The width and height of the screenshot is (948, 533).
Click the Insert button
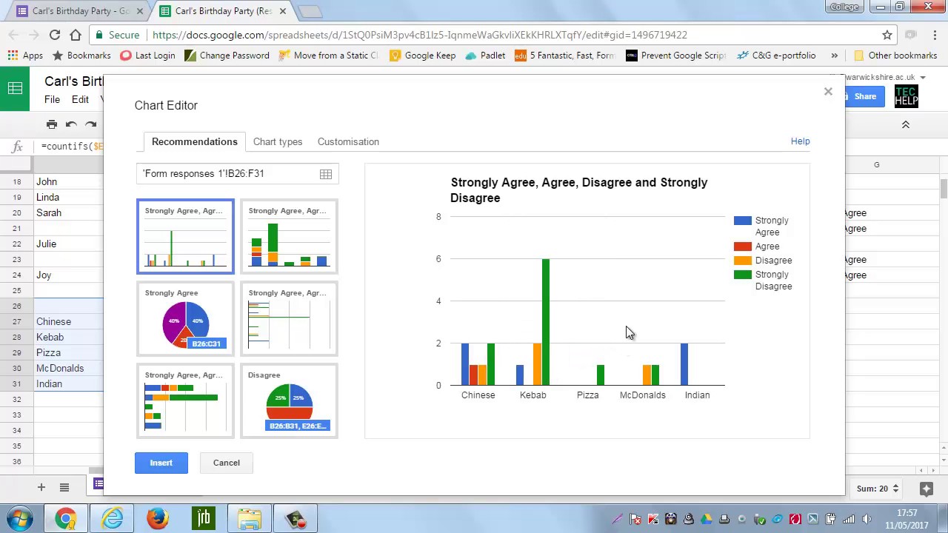[x=161, y=463]
